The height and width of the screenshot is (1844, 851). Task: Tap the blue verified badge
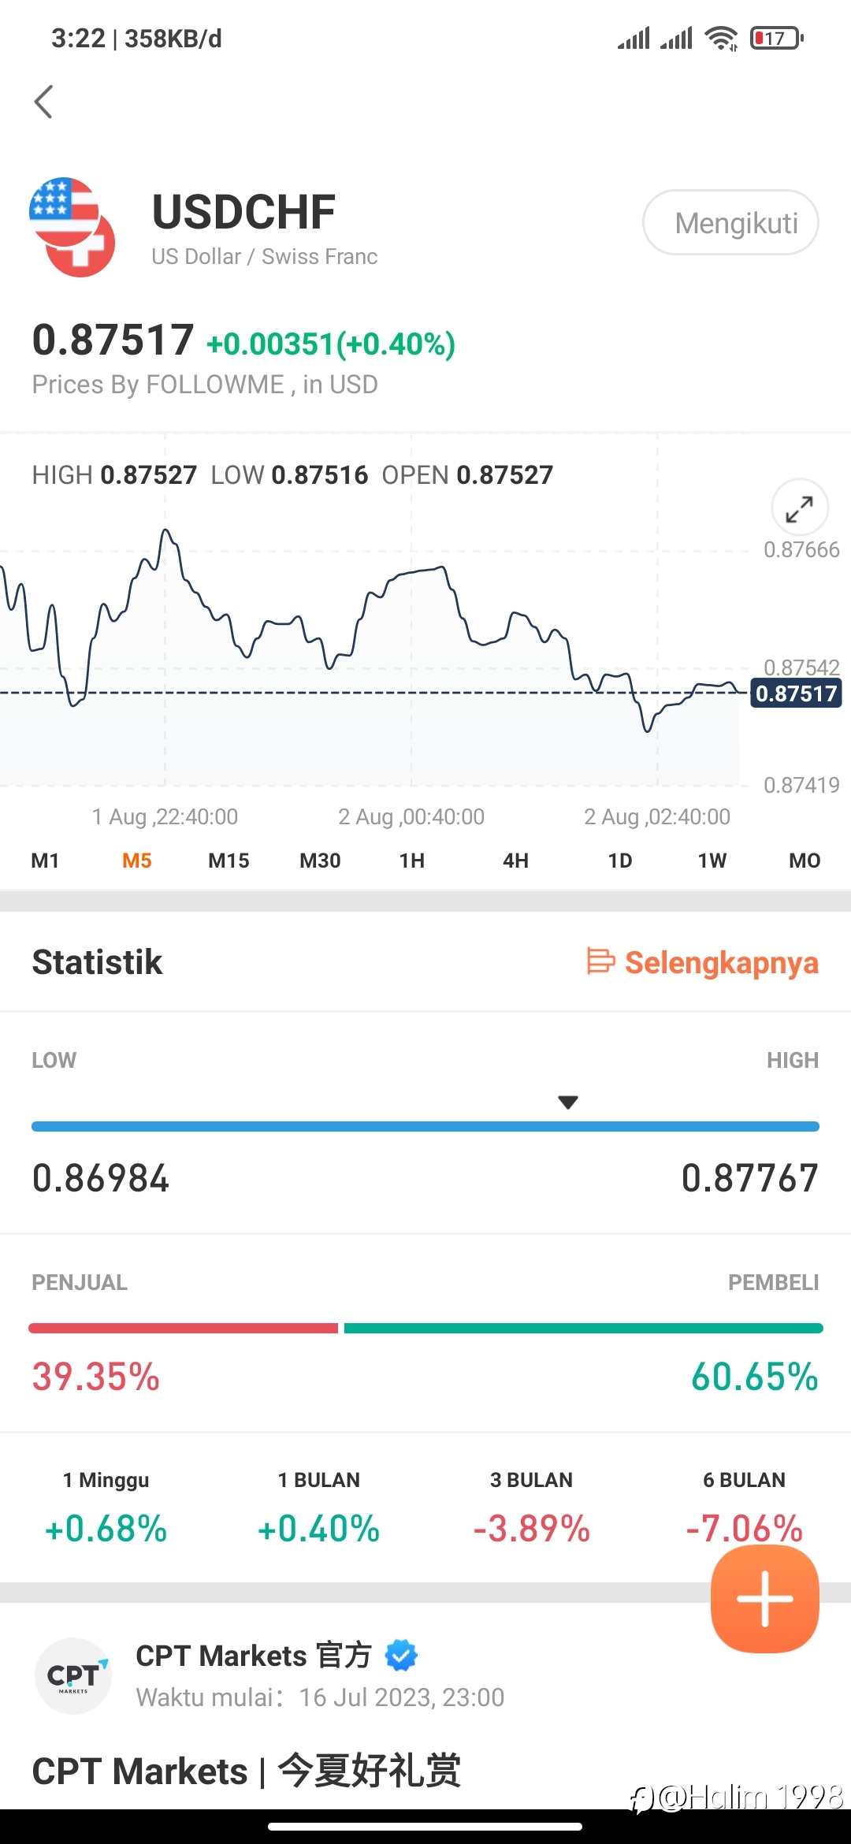coord(401,1655)
